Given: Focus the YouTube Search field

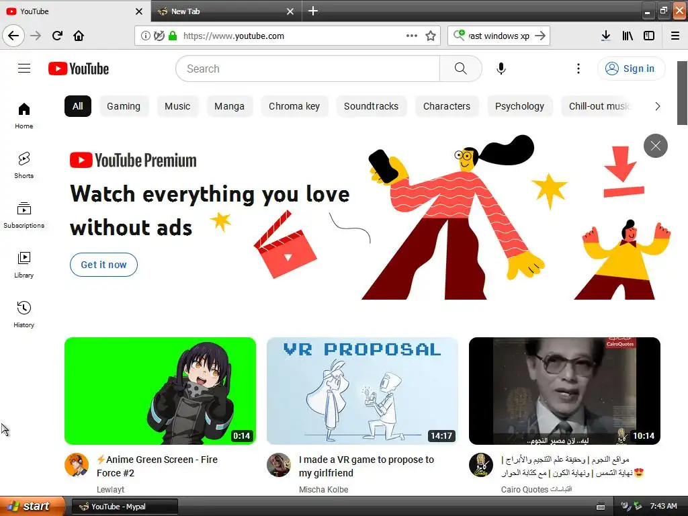Looking at the screenshot, I should 308,69.
